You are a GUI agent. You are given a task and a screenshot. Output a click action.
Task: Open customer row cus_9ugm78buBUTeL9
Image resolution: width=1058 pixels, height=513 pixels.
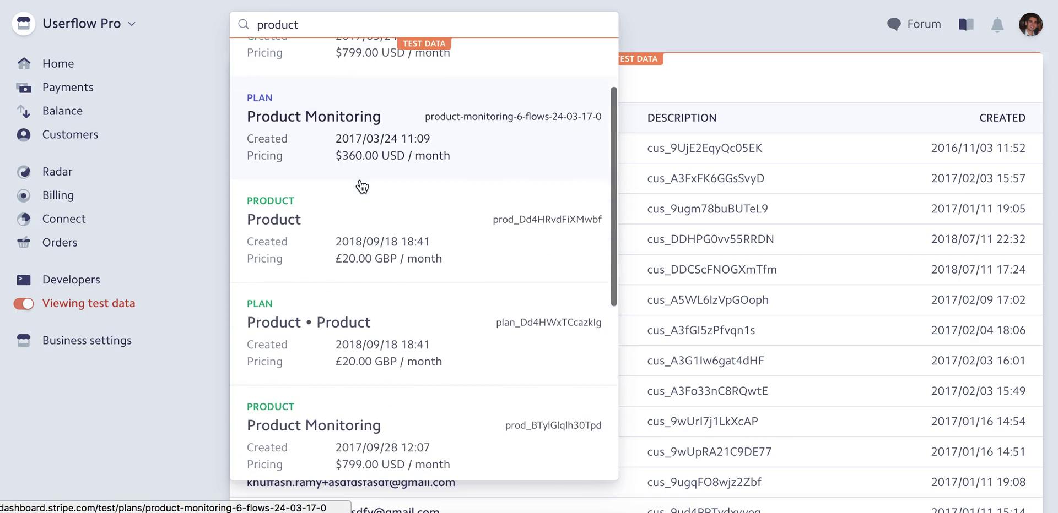coord(830,209)
